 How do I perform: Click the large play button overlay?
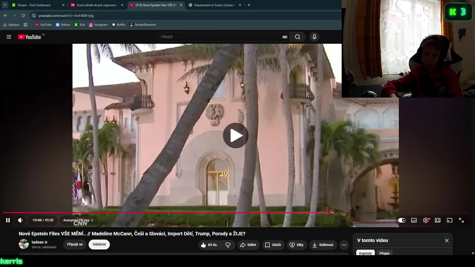236,135
